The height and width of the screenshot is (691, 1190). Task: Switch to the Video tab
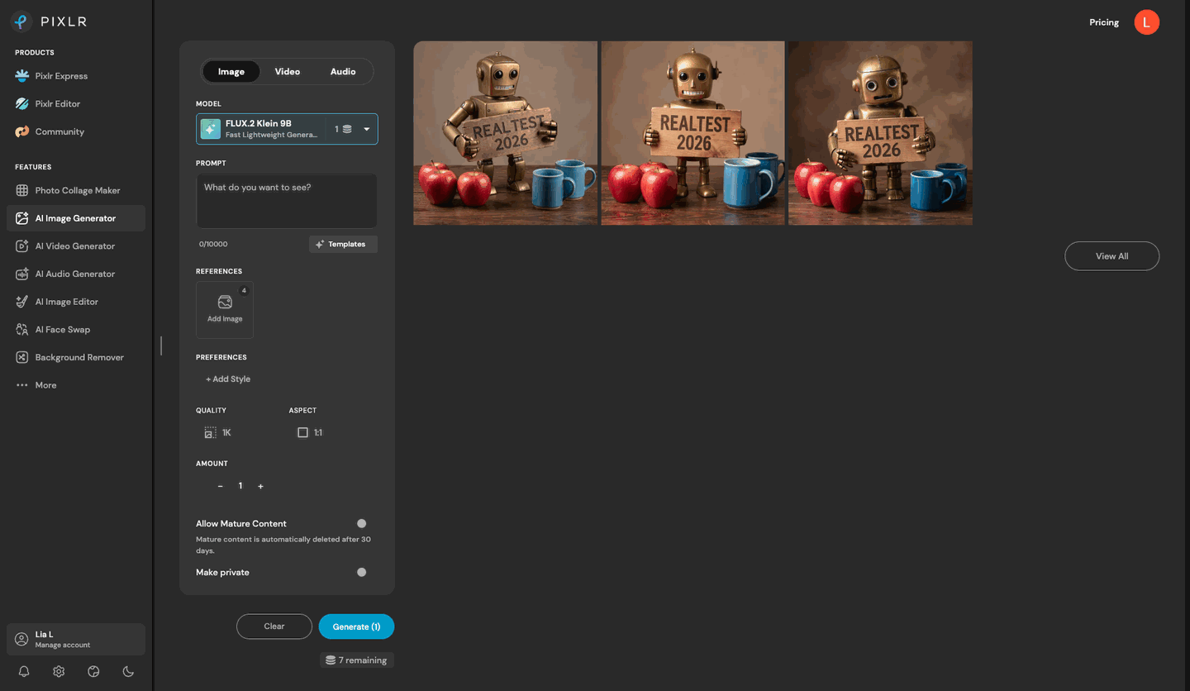pyautogui.click(x=287, y=71)
